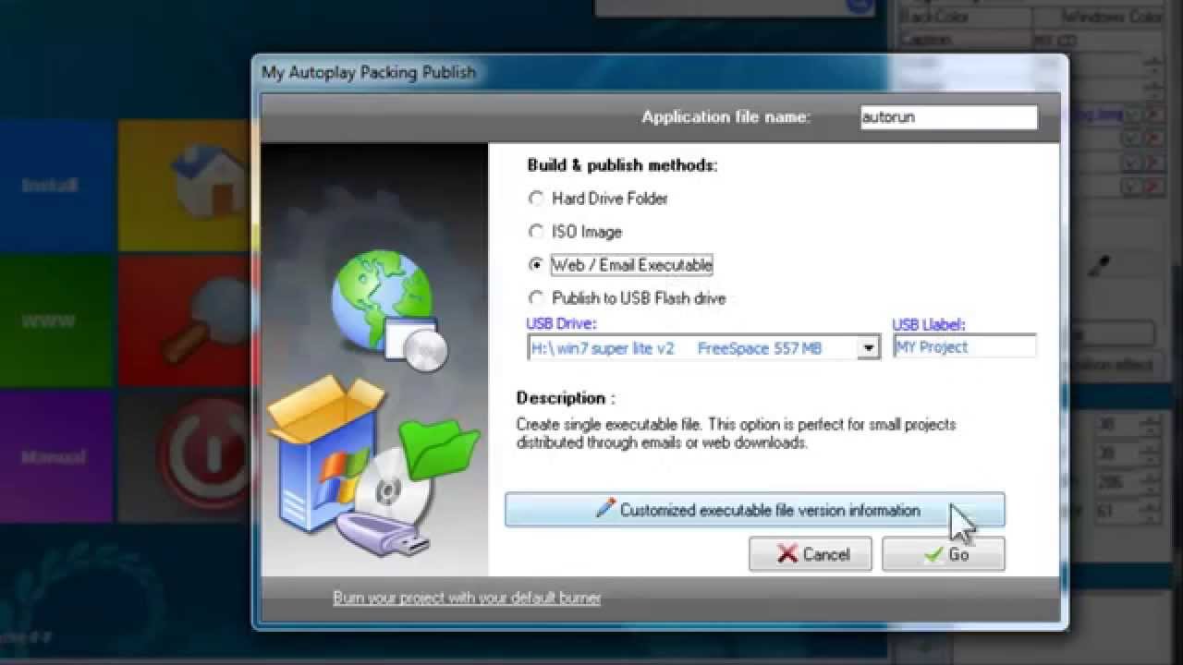Click the Home house tile in background

(x=185, y=185)
